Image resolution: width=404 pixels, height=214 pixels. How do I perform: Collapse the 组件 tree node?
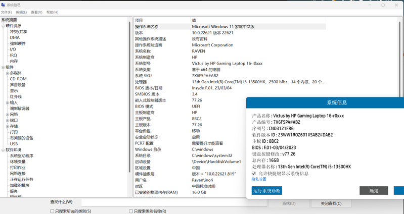tap(3, 67)
